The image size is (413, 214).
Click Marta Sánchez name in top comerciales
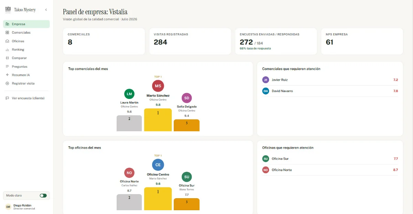158,96
